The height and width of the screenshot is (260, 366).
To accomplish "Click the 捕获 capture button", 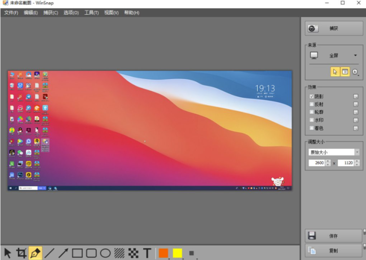I will click(333, 28).
